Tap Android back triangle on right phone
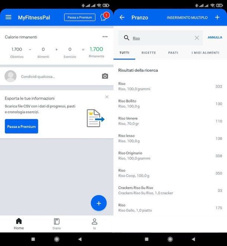Viewport: 227px width, 246px height. [x=194, y=239]
